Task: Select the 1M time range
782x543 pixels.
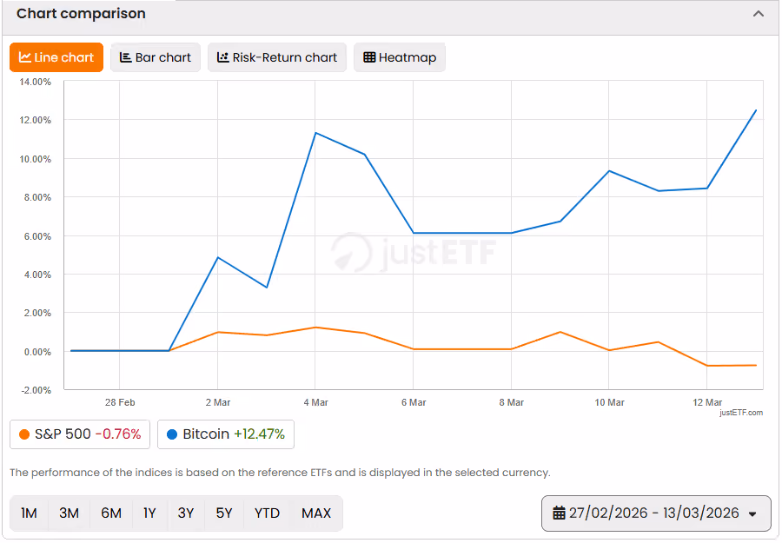Action: 29,513
